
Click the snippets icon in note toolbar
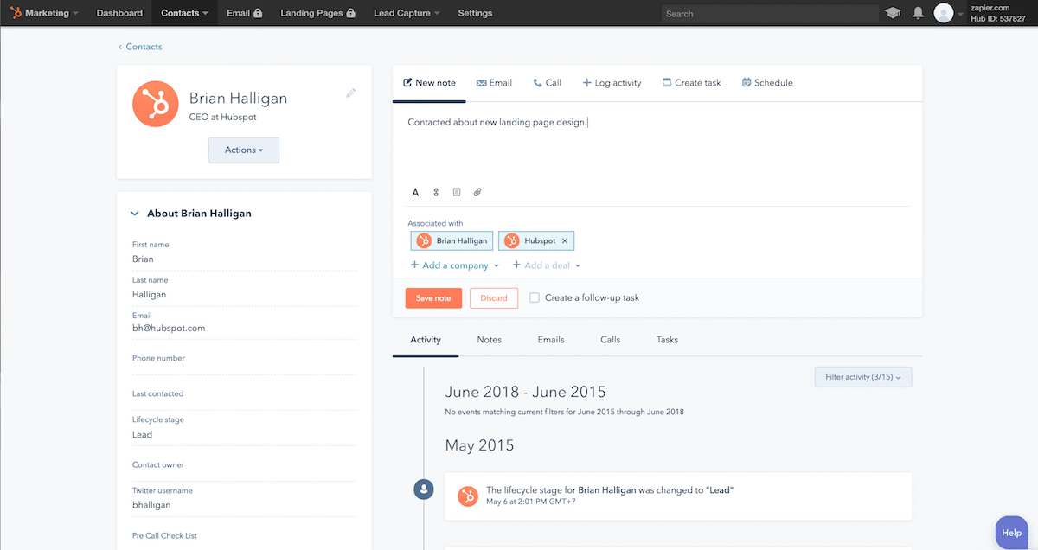coord(436,192)
